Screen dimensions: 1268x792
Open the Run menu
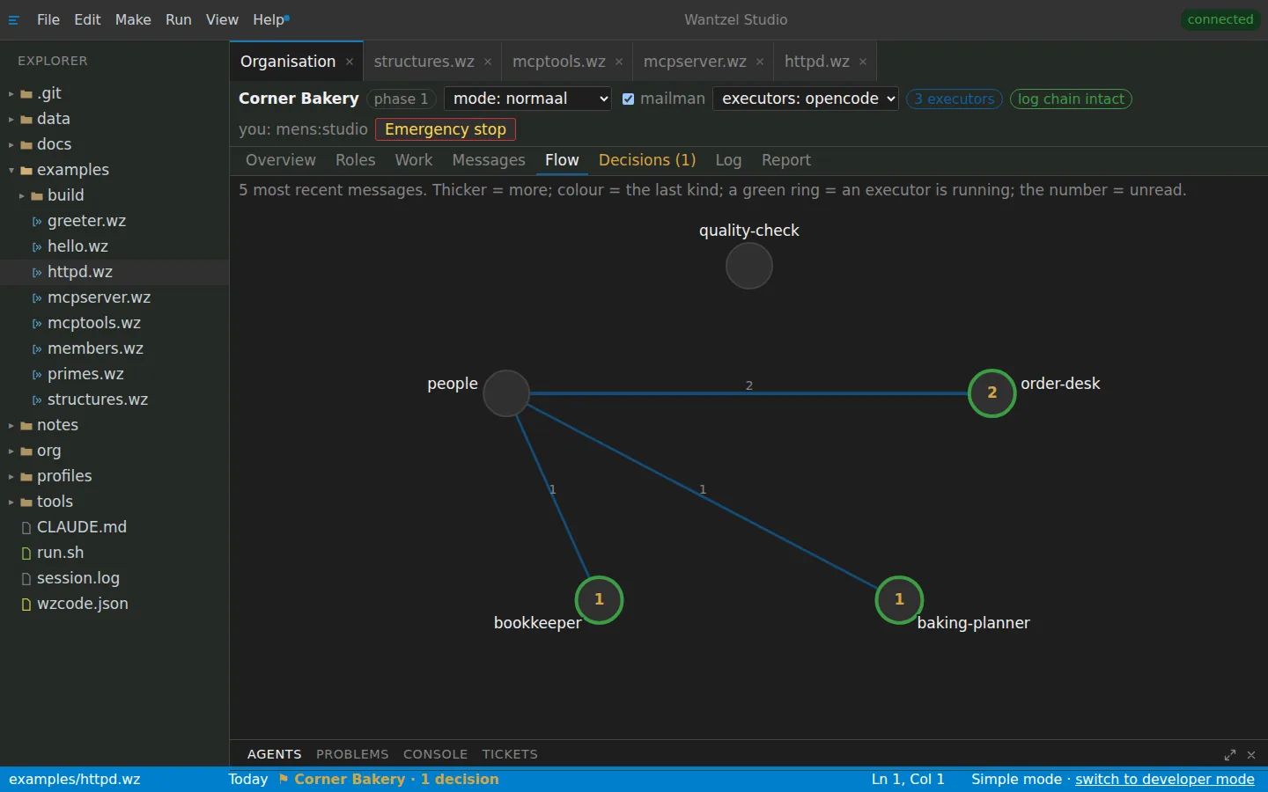[x=179, y=19]
